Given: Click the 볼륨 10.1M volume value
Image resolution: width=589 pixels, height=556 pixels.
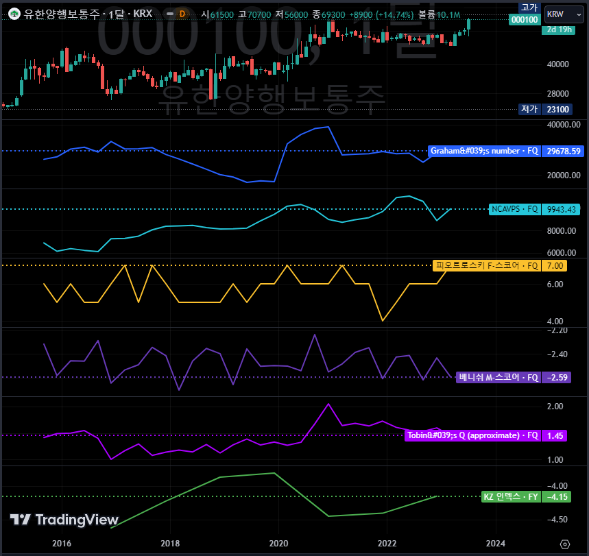Looking at the screenshot, I should [439, 14].
